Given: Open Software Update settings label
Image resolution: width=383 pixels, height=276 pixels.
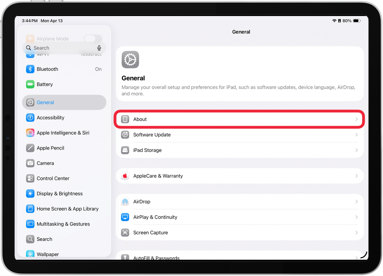Looking at the screenshot, I should [x=152, y=135].
